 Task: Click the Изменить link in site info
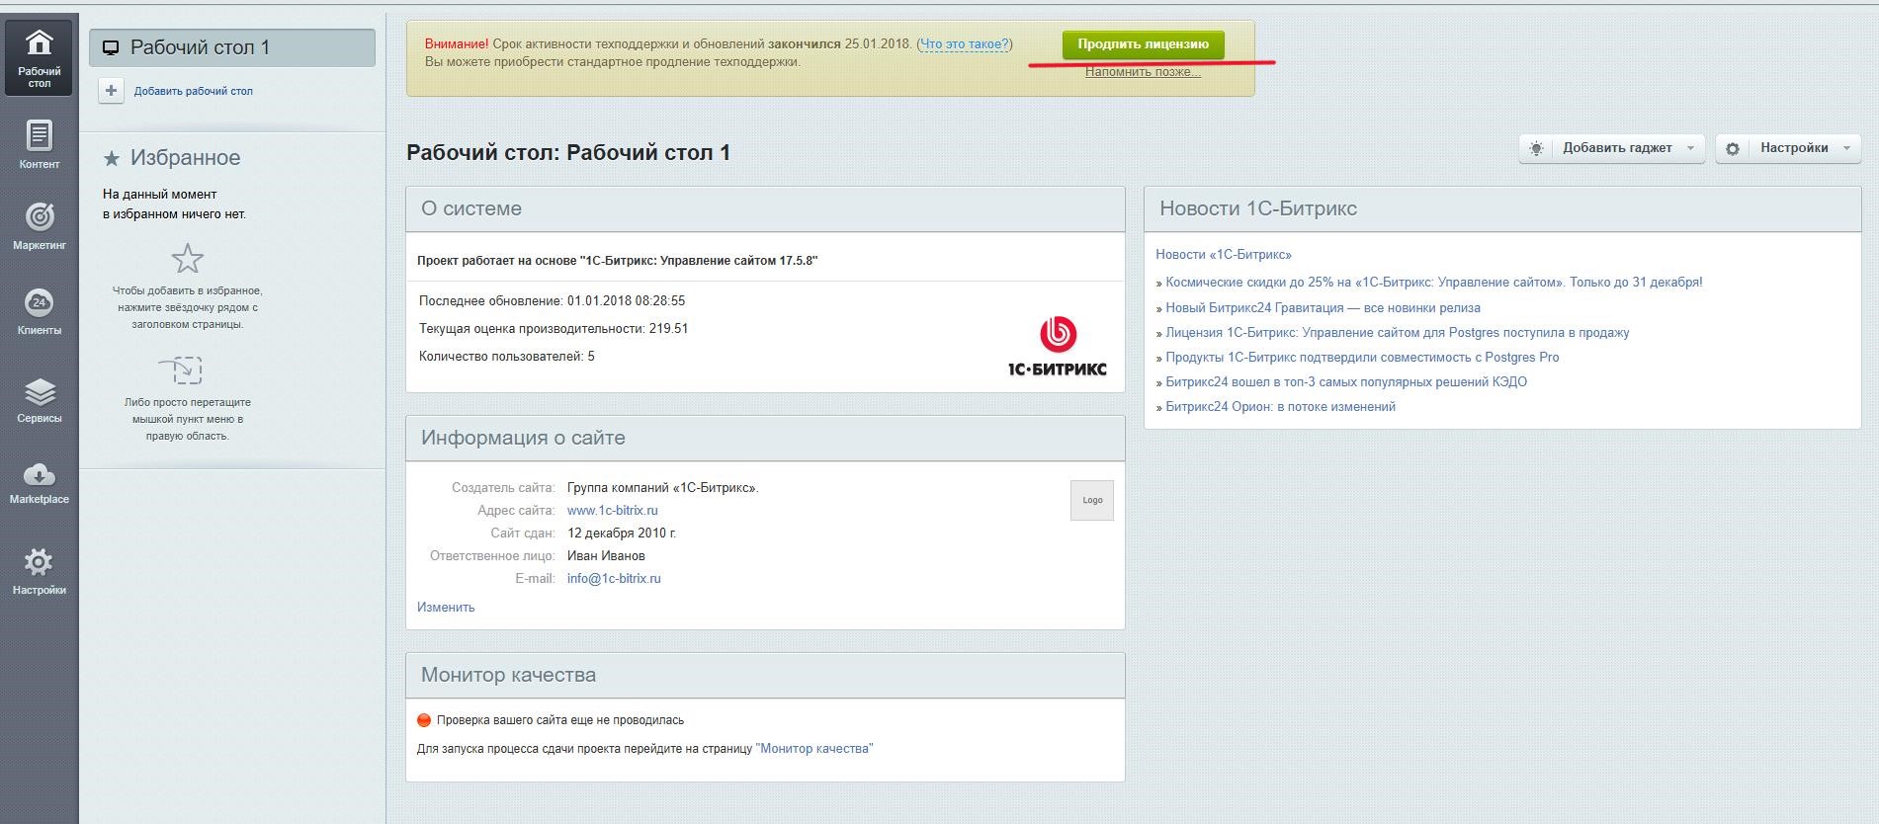[x=446, y=608]
